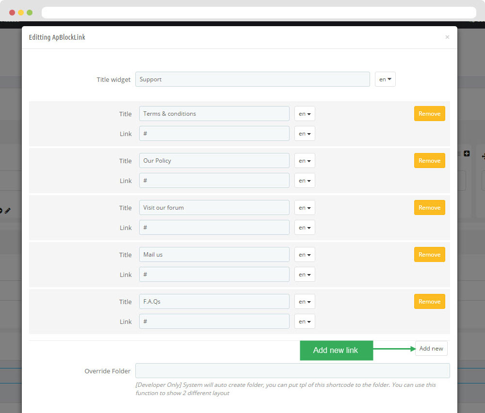Click the Visit our forum title field
Viewport: 485px width, 413px height.
point(214,208)
